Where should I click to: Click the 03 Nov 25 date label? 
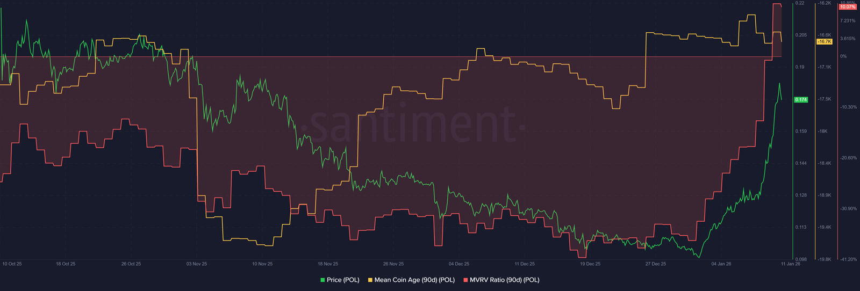point(197,264)
